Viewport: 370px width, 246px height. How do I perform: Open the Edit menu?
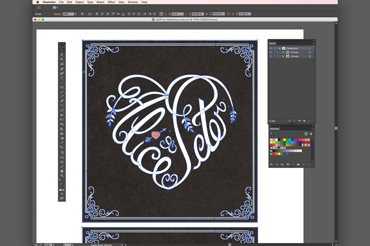click(x=69, y=2)
